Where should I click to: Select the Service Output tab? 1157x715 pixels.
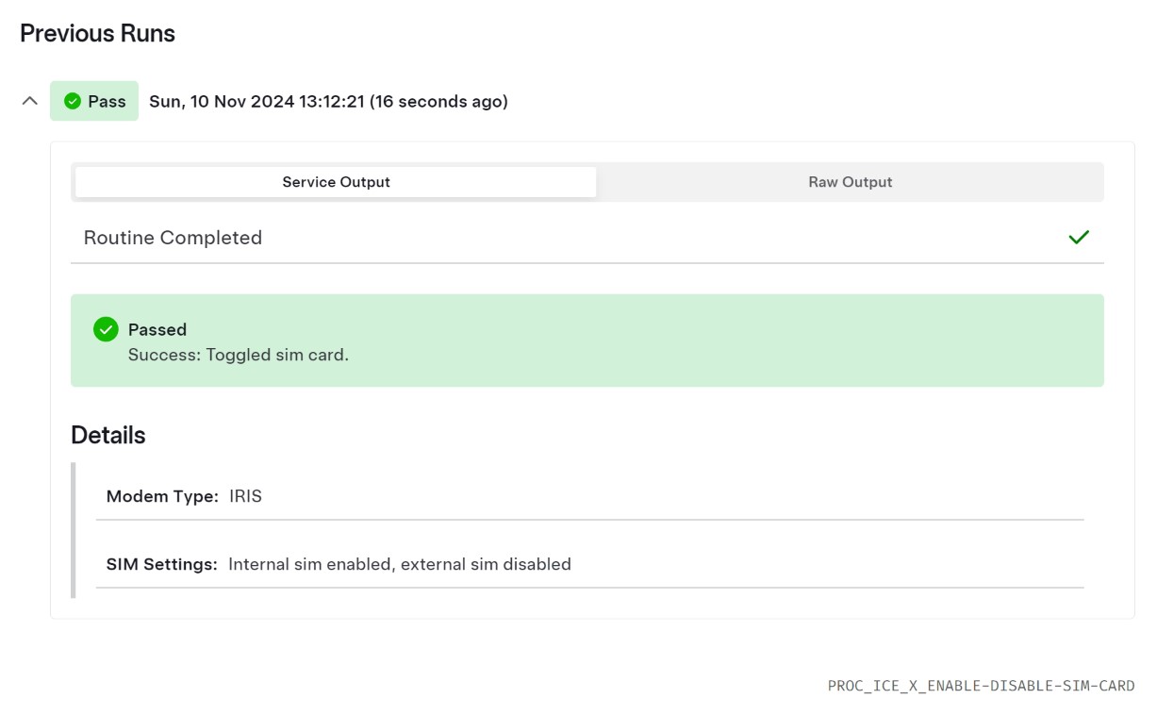click(336, 182)
